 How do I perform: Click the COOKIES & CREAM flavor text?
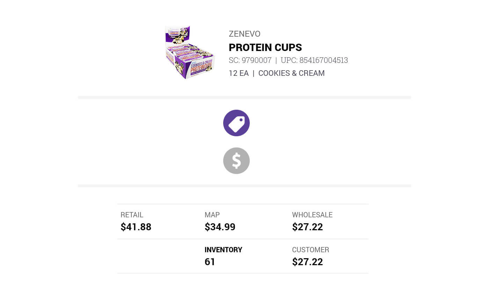click(x=291, y=73)
